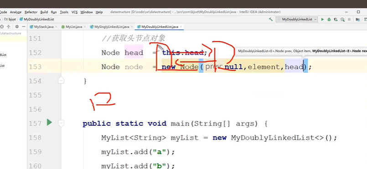Collapse the code fold marker at line 154
Screen dimensions: 367x169
point(61,81)
